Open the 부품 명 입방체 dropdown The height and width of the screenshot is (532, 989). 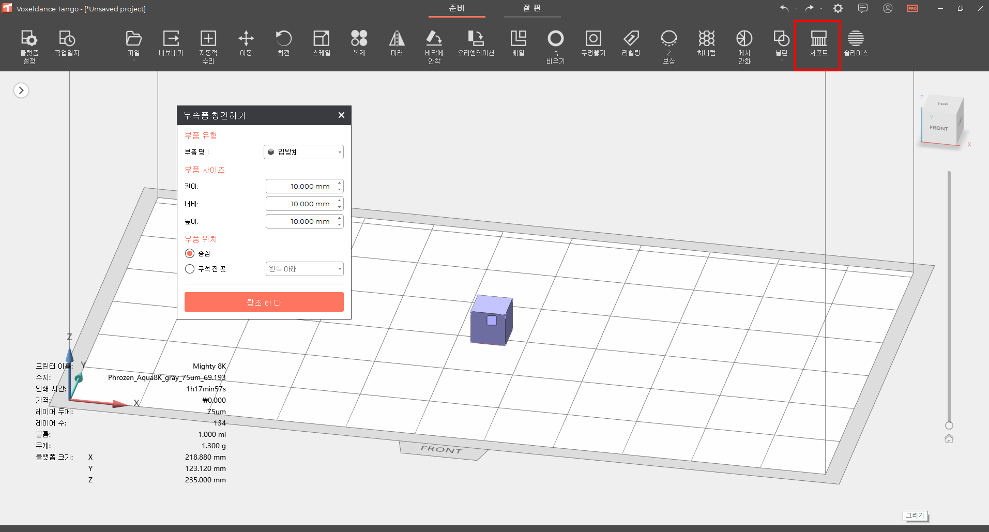pyautogui.click(x=303, y=152)
